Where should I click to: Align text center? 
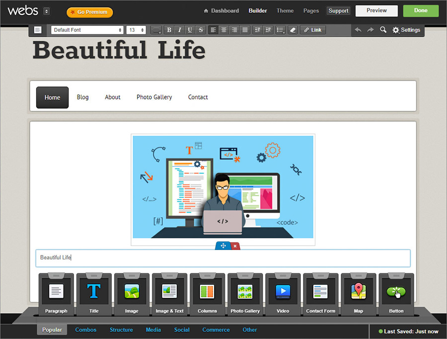224,30
